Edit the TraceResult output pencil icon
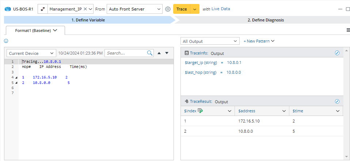Viewport: 350px width, 161px height. 337,101
